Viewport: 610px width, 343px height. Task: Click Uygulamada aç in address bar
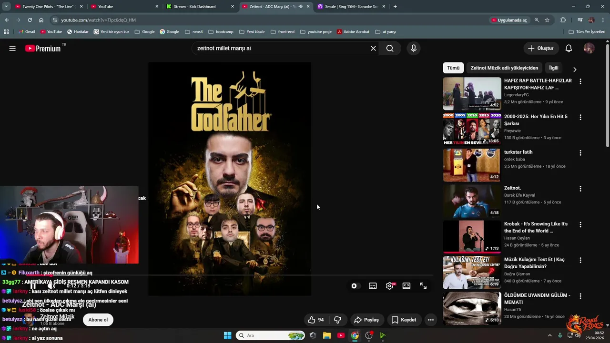[508, 20]
